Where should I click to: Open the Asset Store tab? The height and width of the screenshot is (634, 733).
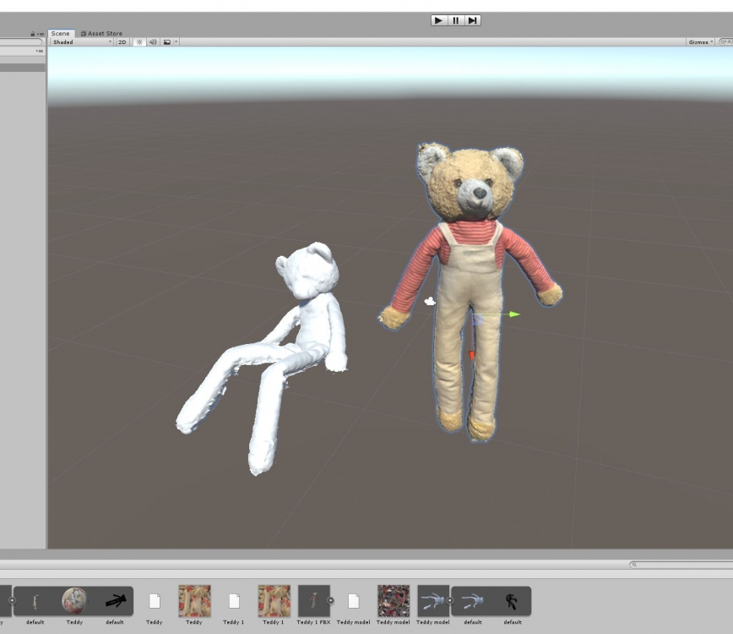(101, 34)
